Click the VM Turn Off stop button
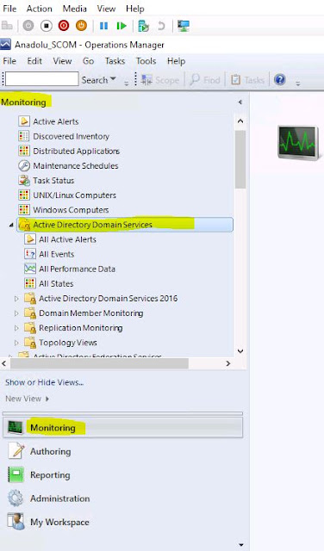This screenshot has width=324, height=551. tap(46, 26)
